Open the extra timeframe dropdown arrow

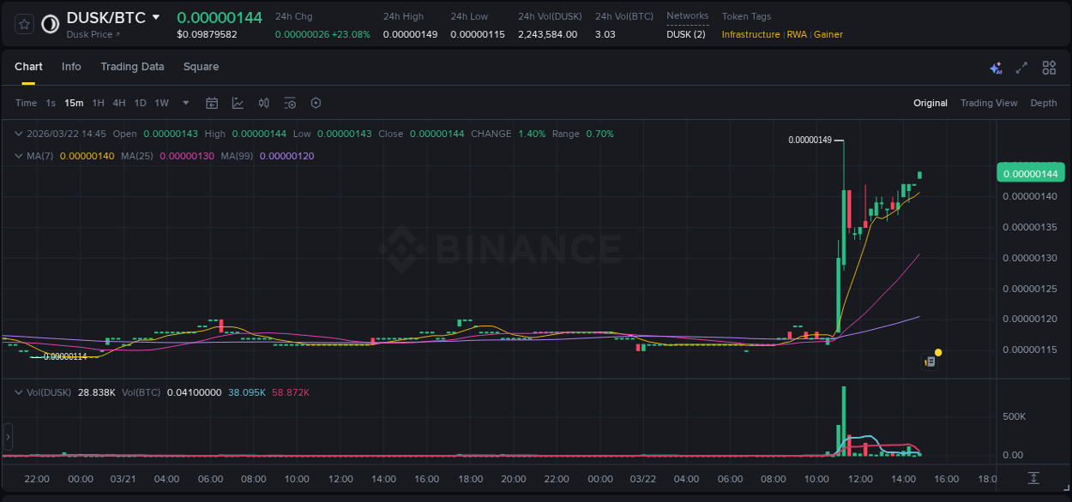click(x=185, y=103)
